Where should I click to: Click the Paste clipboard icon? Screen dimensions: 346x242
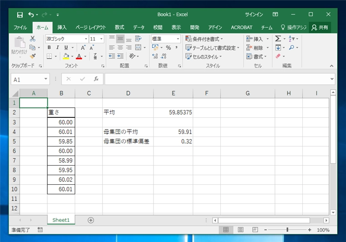(x=20, y=42)
